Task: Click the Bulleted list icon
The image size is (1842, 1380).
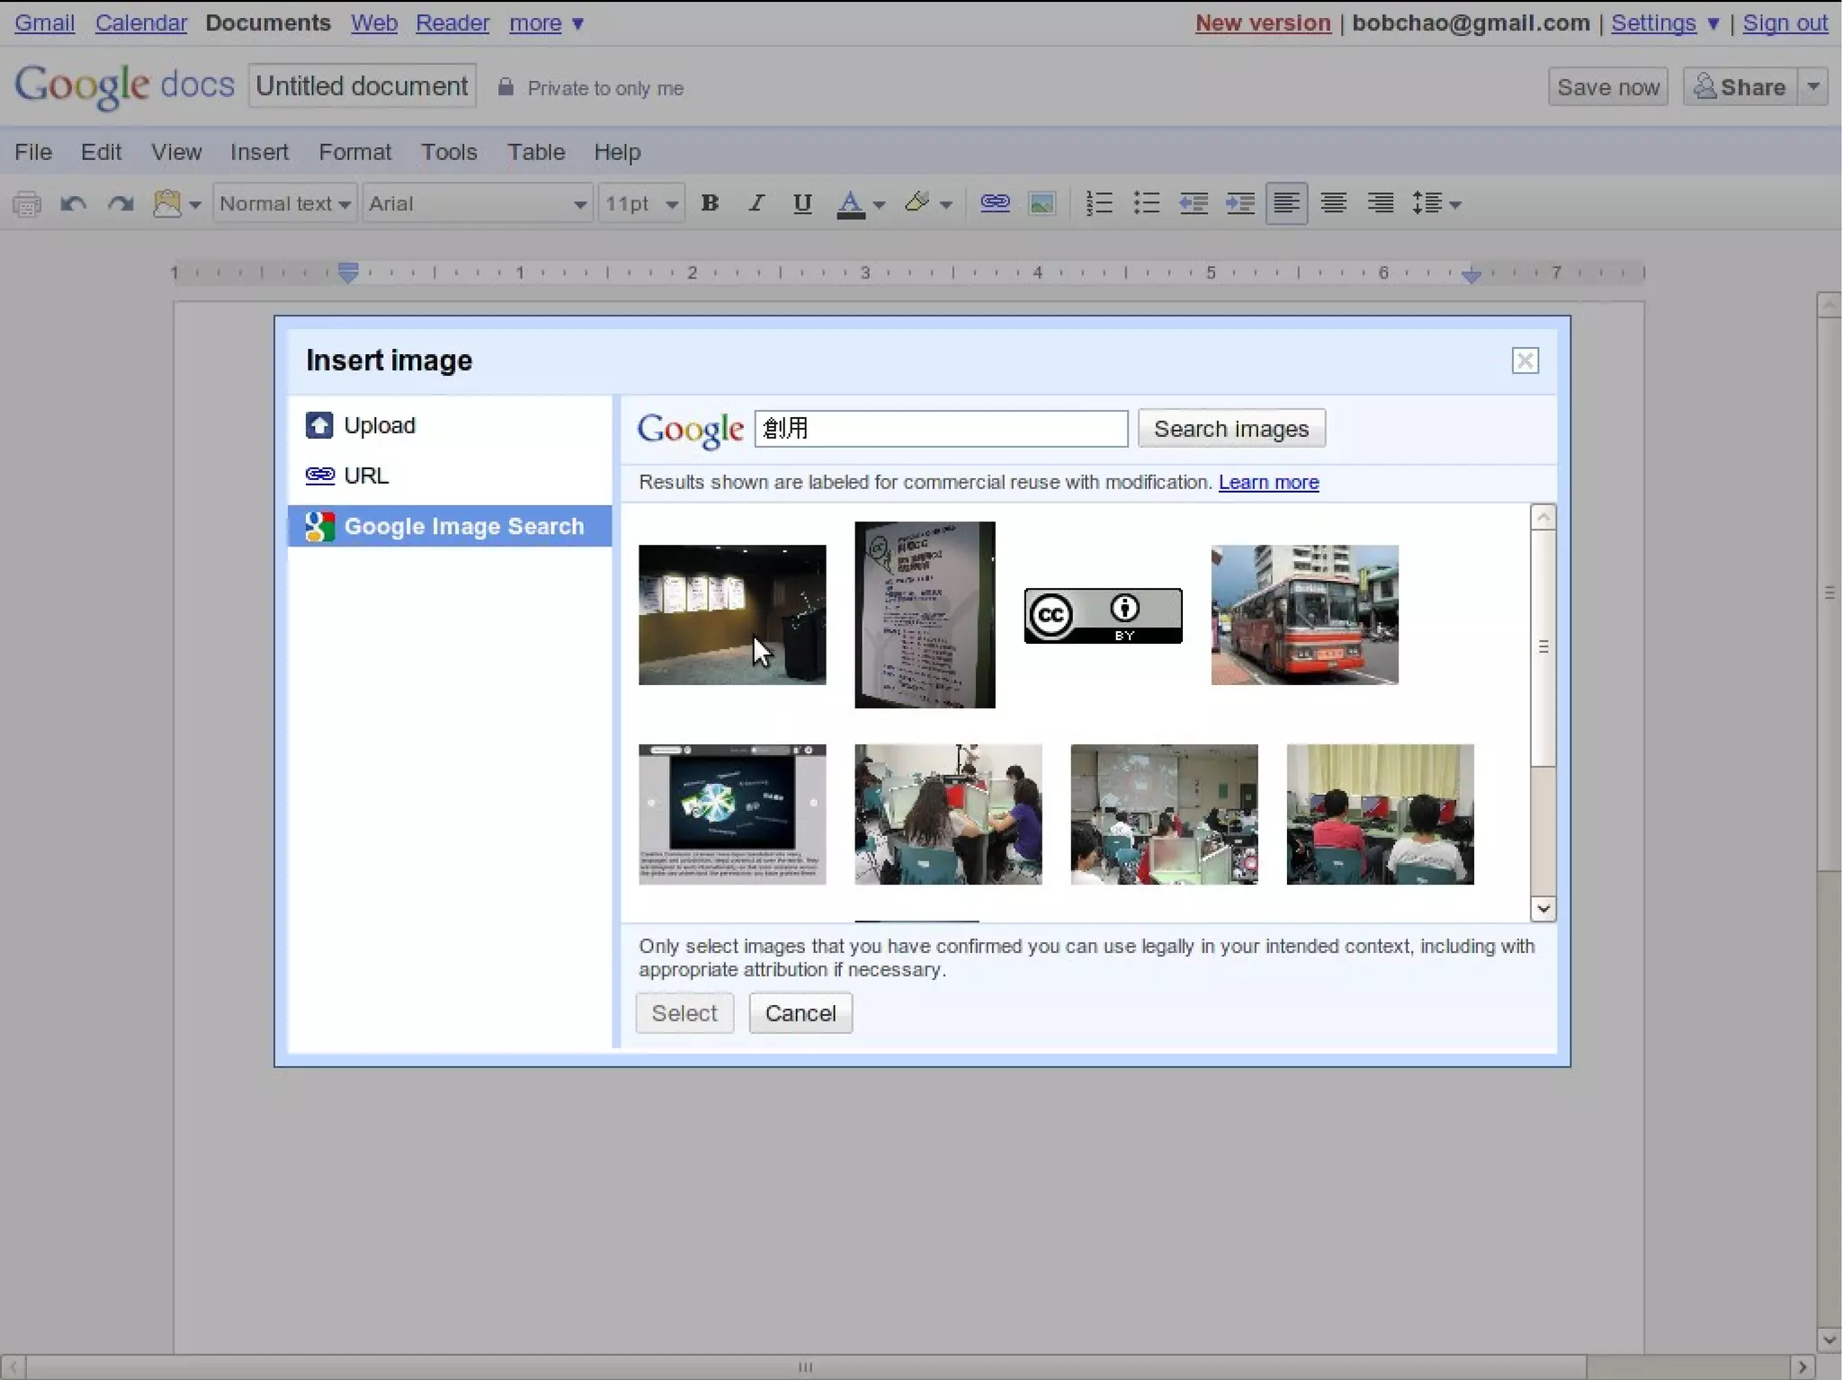Action: pyautogui.click(x=1147, y=203)
